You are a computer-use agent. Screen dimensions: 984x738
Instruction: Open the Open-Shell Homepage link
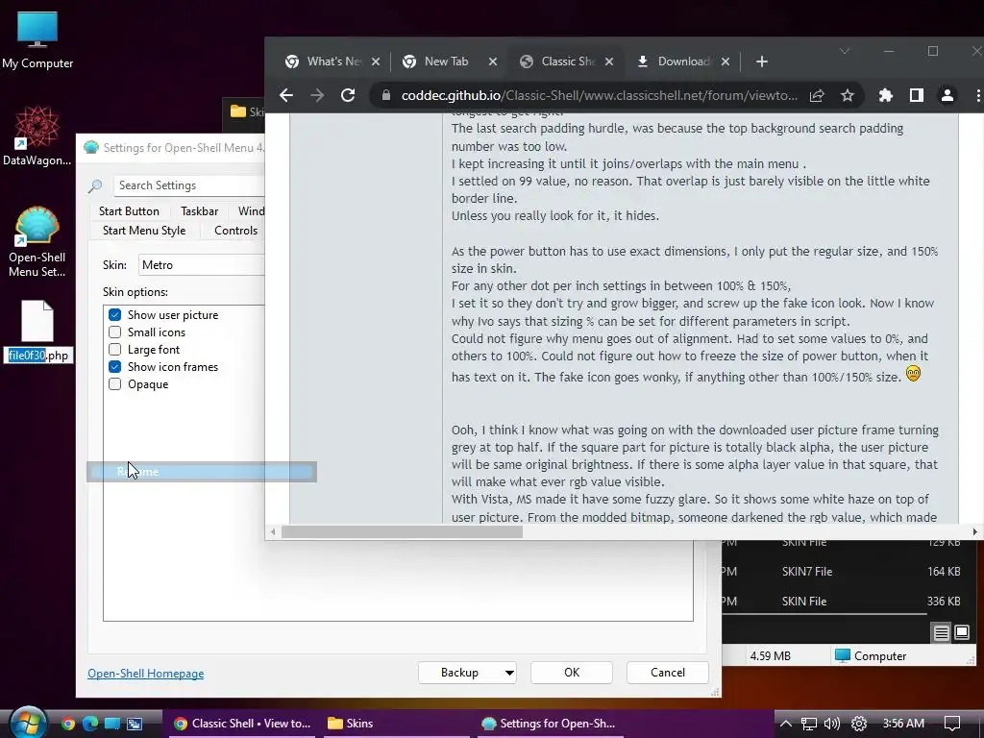[x=146, y=674]
